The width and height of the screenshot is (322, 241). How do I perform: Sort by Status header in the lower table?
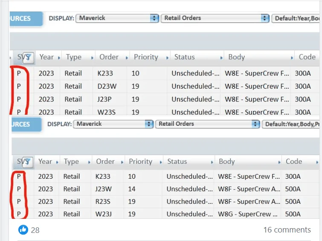177,162
